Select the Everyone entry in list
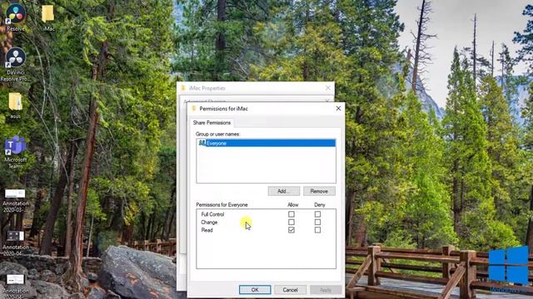This screenshot has height=299, width=533. tap(266, 143)
